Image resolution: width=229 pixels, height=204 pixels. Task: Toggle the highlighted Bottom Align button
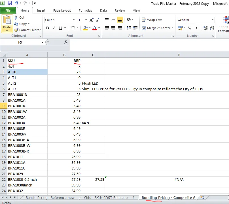coord(120,20)
